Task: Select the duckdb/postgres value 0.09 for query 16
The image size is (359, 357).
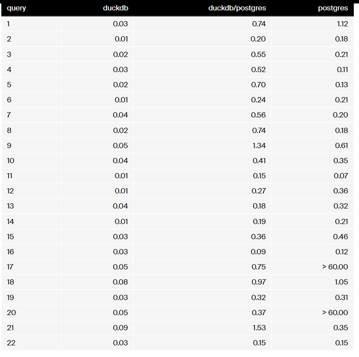Action: (259, 251)
